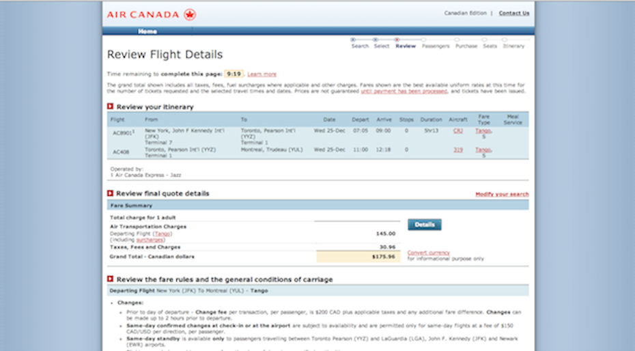Go to the Contact Us page

[x=513, y=13]
